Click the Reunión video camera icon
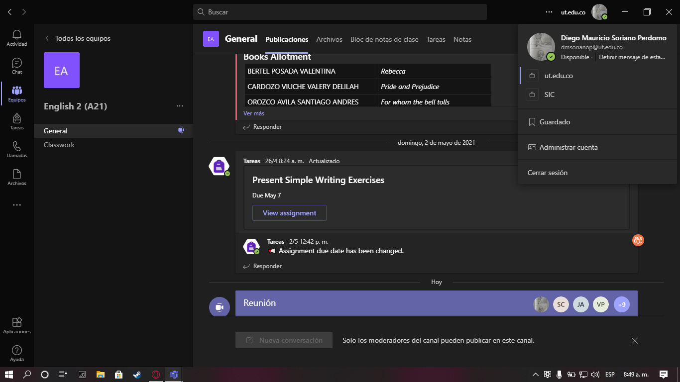Image resolution: width=680 pixels, height=382 pixels. (x=220, y=307)
